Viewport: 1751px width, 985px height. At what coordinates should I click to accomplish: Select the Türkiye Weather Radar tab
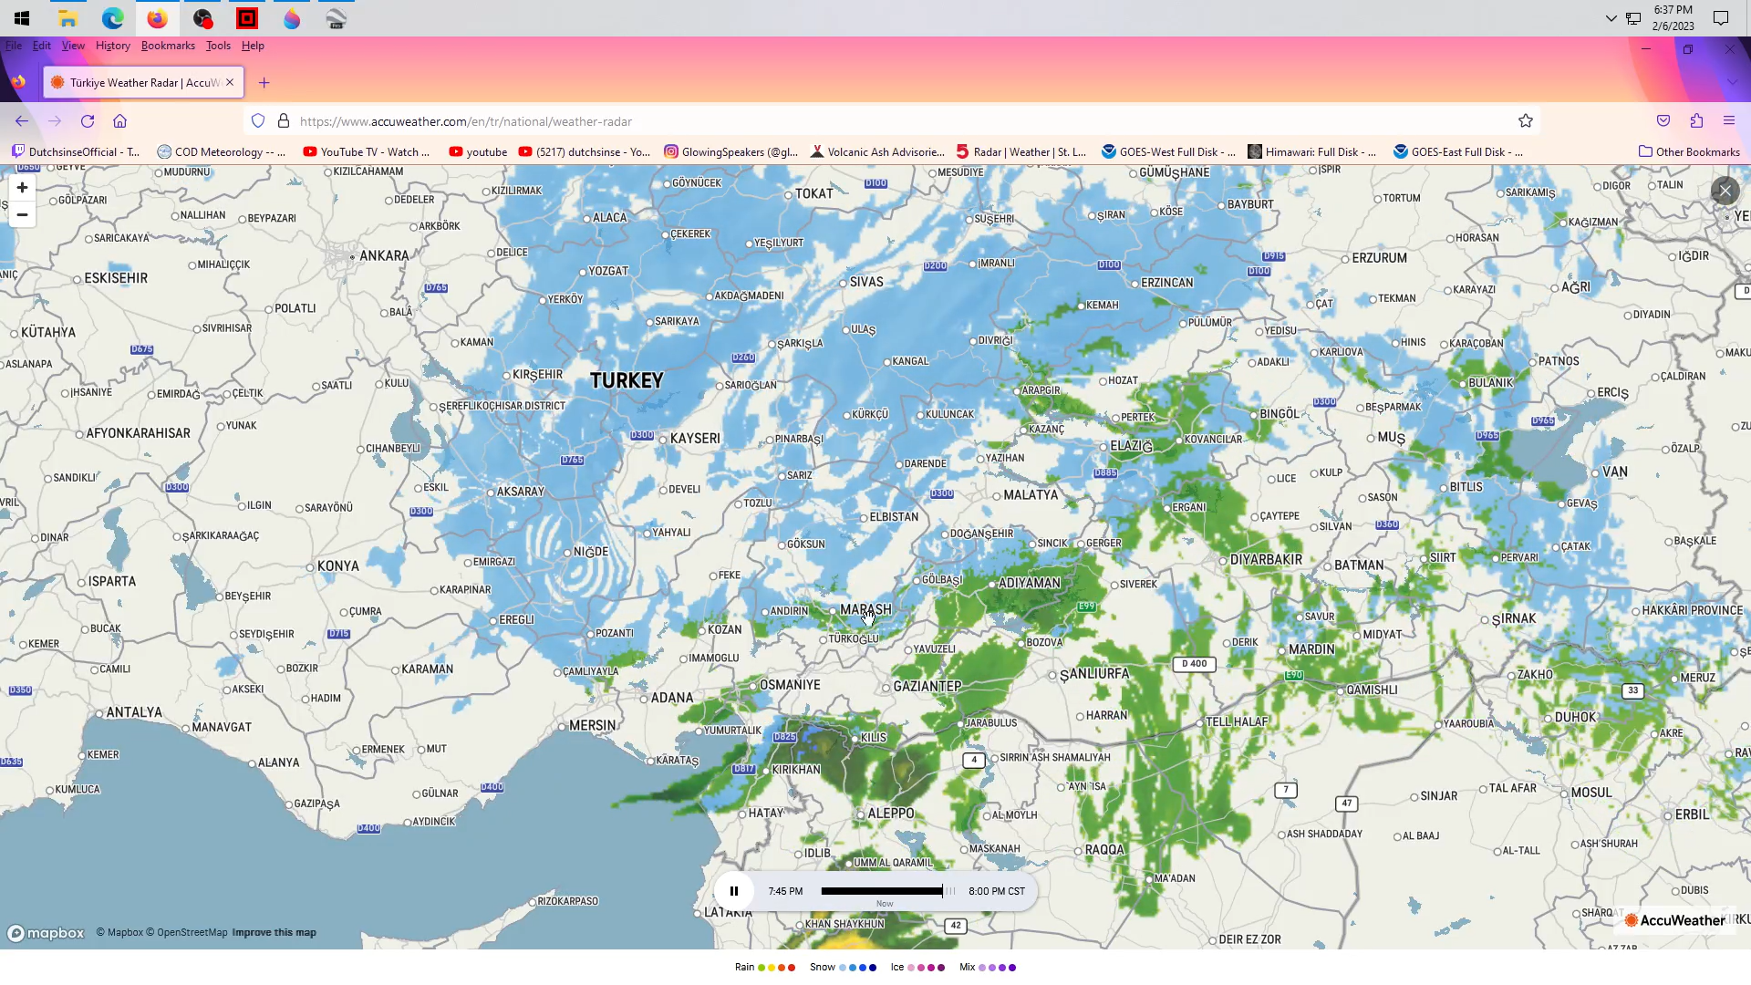pos(144,83)
